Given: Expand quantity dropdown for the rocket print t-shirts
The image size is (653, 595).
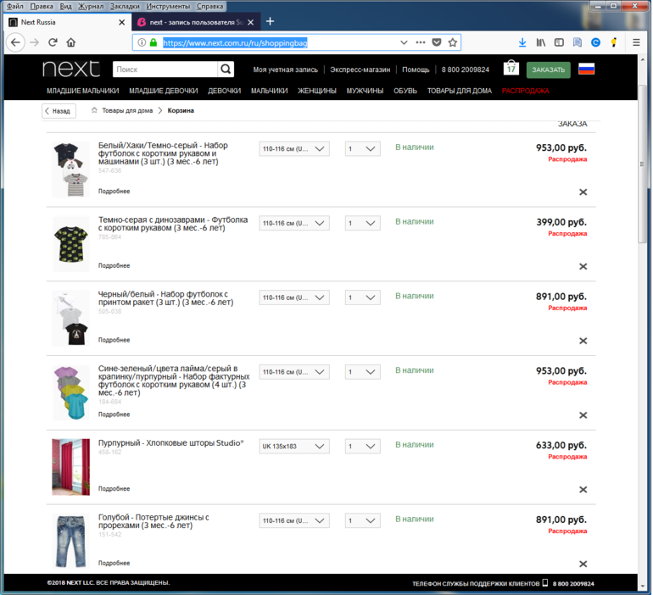Looking at the screenshot, I should (x=362, y=298).
